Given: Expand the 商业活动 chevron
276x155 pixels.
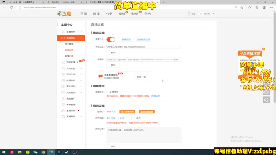Looking at the screenshot, I should tap(81, 86).
